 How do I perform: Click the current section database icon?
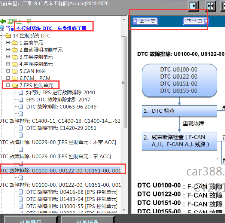pos(2,28)
